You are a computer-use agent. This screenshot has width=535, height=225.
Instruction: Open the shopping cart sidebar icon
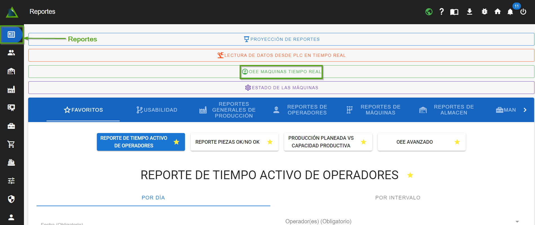coord(11,144)
